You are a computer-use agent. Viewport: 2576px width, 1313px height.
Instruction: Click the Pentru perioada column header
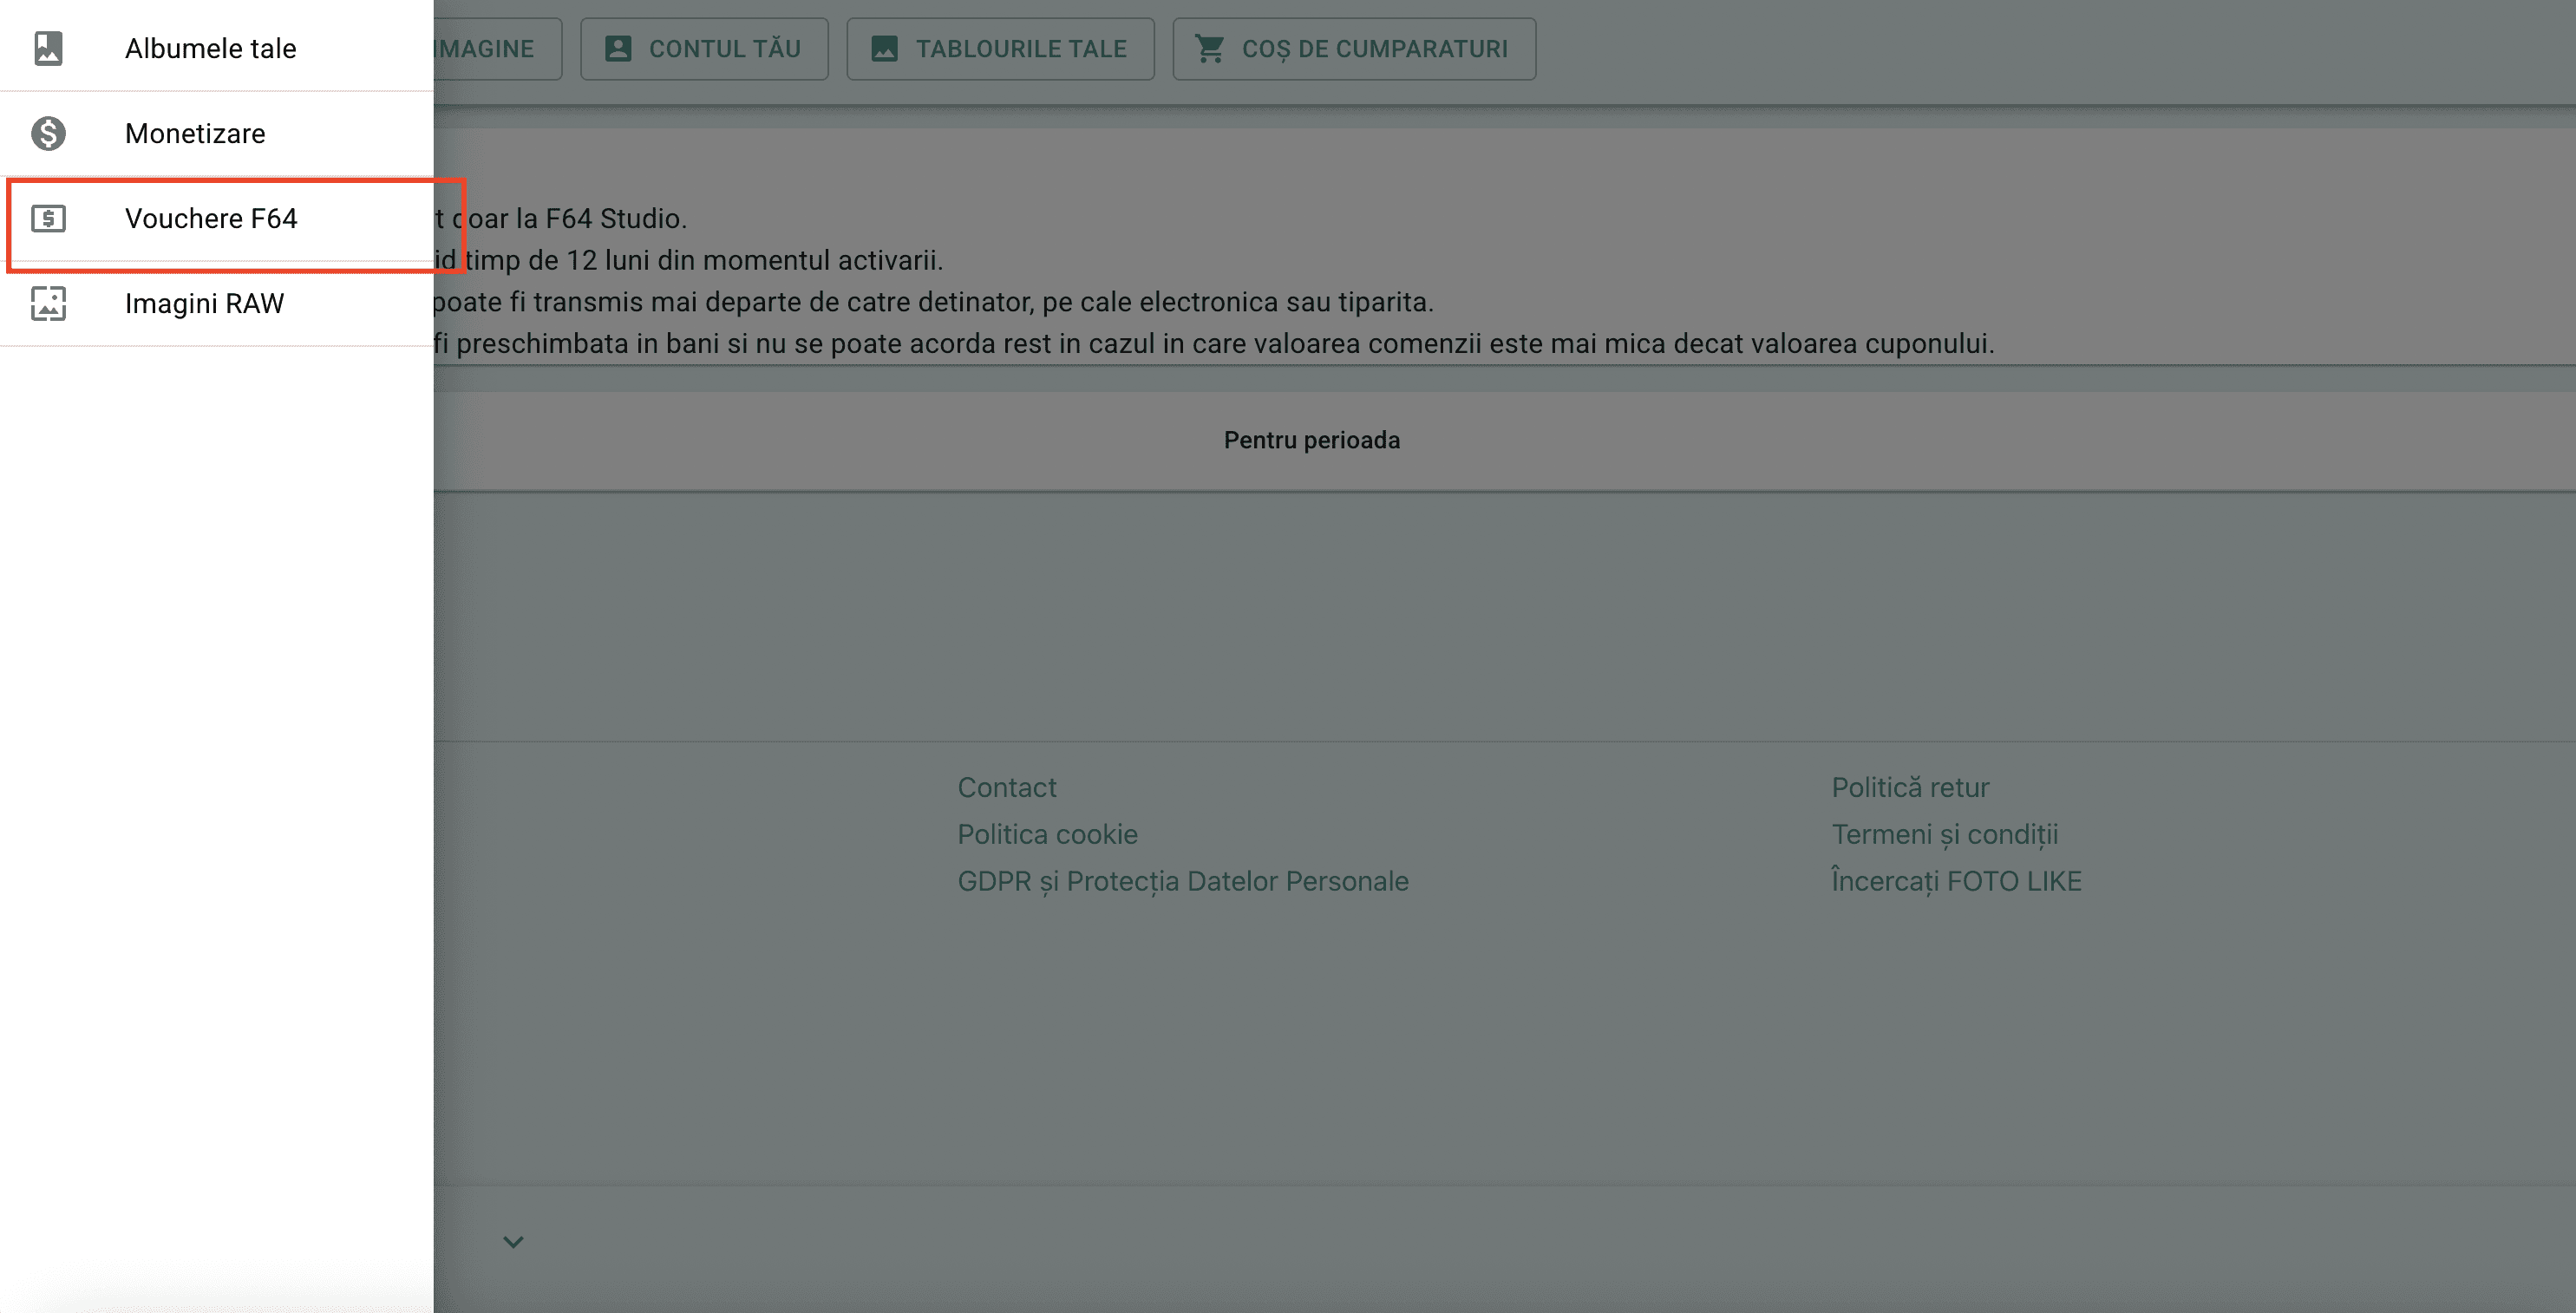[x=1312, y=441]
